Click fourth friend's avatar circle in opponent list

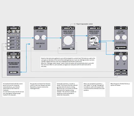[9, 48]
